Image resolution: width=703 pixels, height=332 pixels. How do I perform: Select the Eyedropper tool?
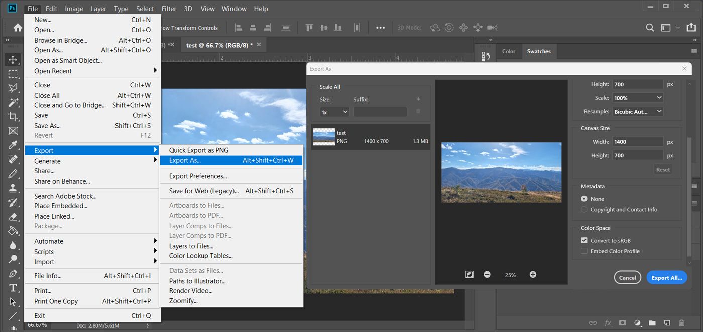point(13,145)
